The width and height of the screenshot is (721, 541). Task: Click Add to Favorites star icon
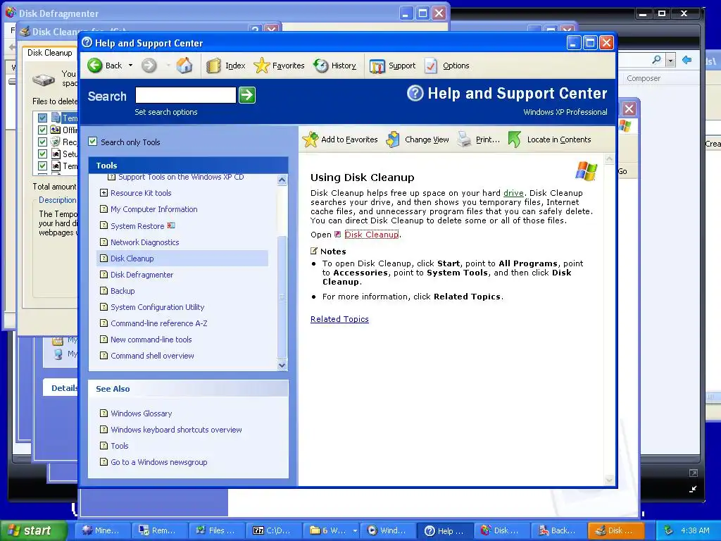click(x=311, y=139)
